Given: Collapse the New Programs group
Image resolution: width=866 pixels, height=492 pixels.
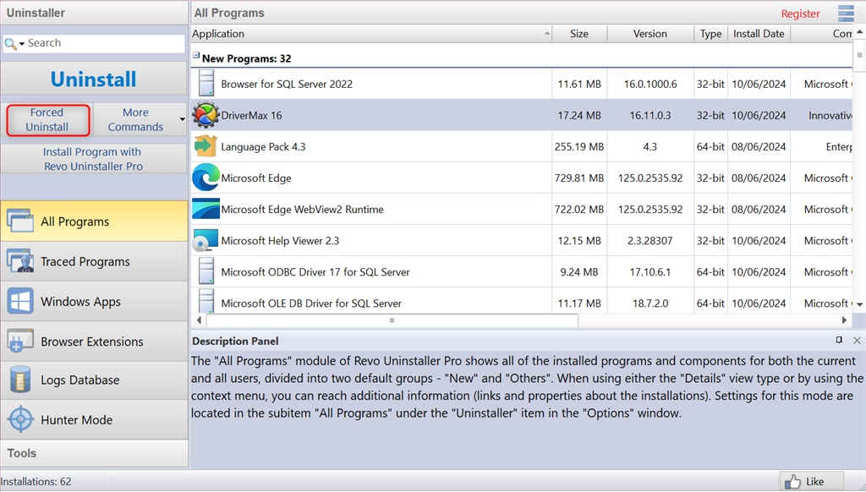Looking at the screenshot, I should 196,56.
